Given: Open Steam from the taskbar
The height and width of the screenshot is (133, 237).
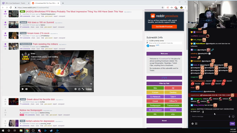Looking at the screenshot, I should [x=51, y=130].
